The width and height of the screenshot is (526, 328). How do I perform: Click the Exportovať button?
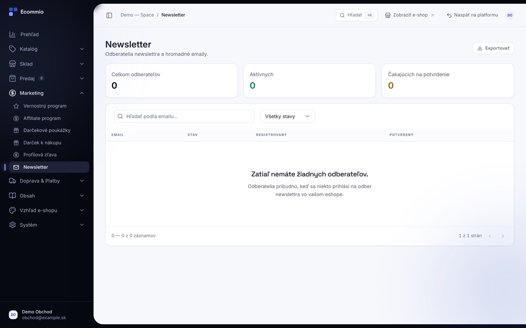click(x=493, y=48)
